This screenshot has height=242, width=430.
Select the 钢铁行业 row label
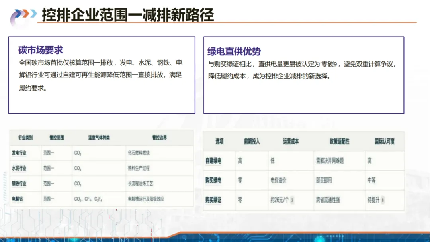(x=19, y=183)
